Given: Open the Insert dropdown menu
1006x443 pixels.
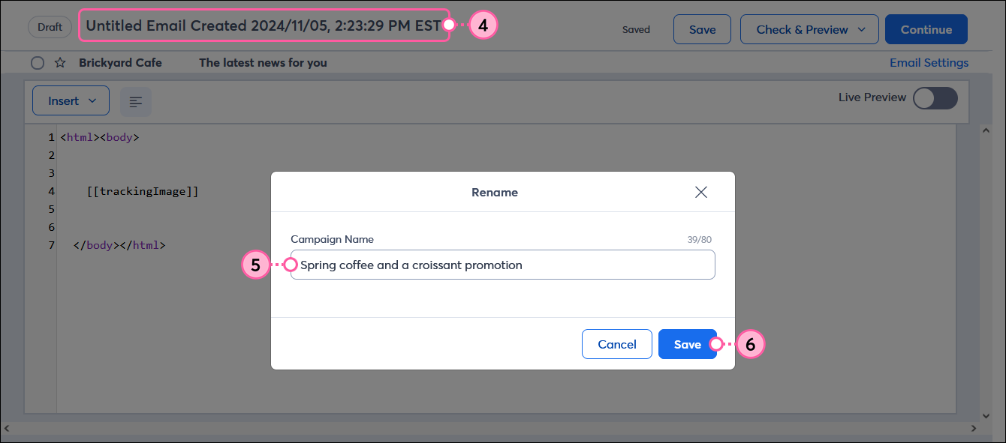Looking at the screenshot, I should pyautogui.click(x=71, y=100).
